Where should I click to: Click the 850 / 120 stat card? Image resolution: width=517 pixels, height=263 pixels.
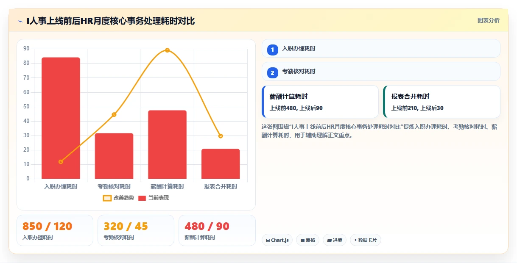[x=55, y=230]
